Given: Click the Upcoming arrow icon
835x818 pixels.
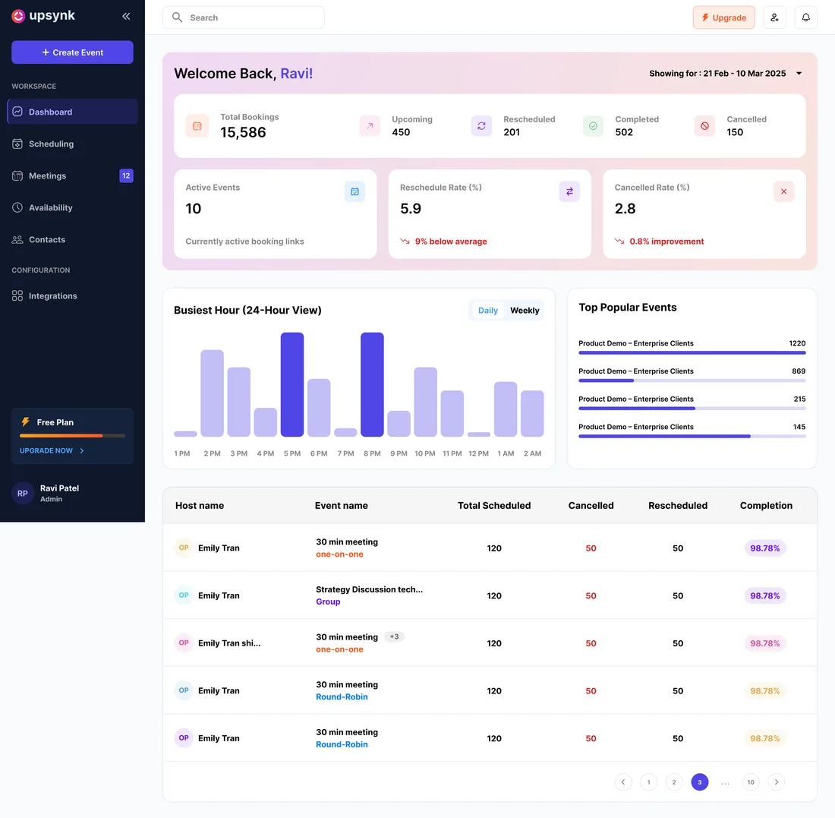Looking at the screenshot, I should point(370,126).
